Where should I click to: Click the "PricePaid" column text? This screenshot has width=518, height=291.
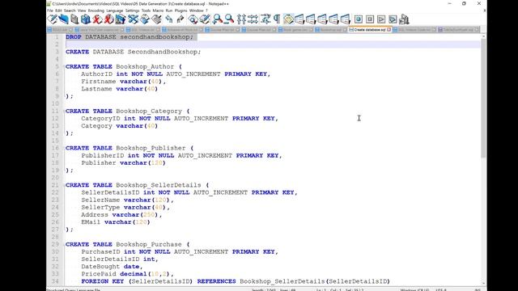pos(99,274)
